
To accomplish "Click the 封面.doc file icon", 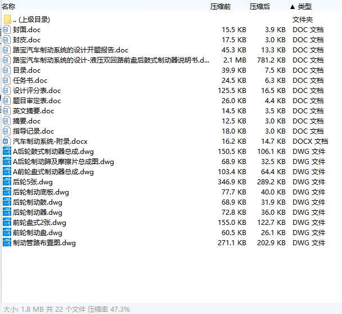I will coord(6,29).
